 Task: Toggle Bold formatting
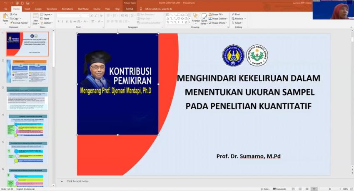click(58, 21)
